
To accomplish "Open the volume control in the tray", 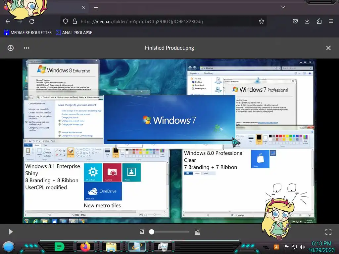I will 302,247.
